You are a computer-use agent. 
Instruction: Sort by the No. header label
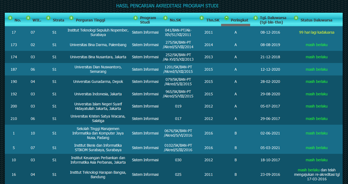(18, 20)
